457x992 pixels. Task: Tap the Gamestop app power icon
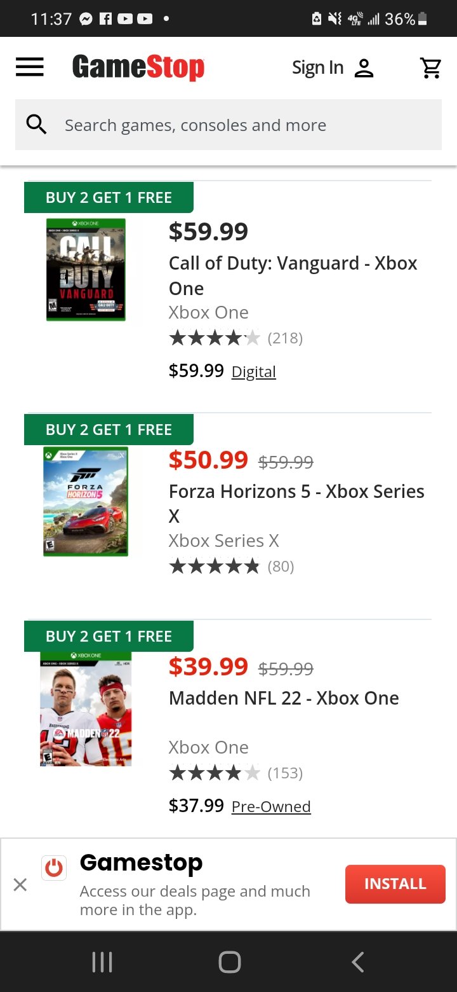pos(54,868)
